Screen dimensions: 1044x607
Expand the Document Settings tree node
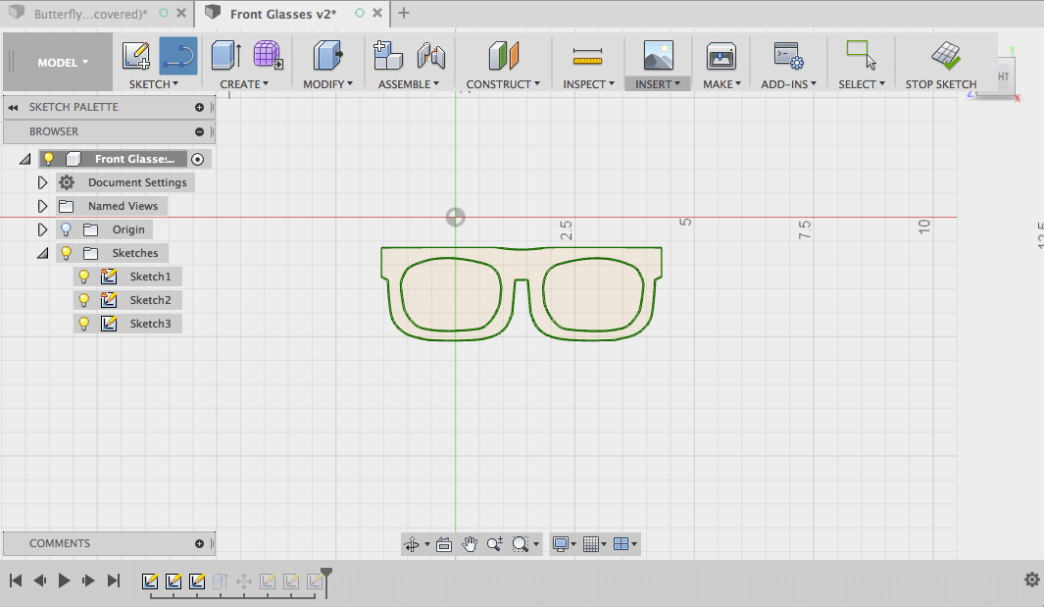tap(42, 182)
